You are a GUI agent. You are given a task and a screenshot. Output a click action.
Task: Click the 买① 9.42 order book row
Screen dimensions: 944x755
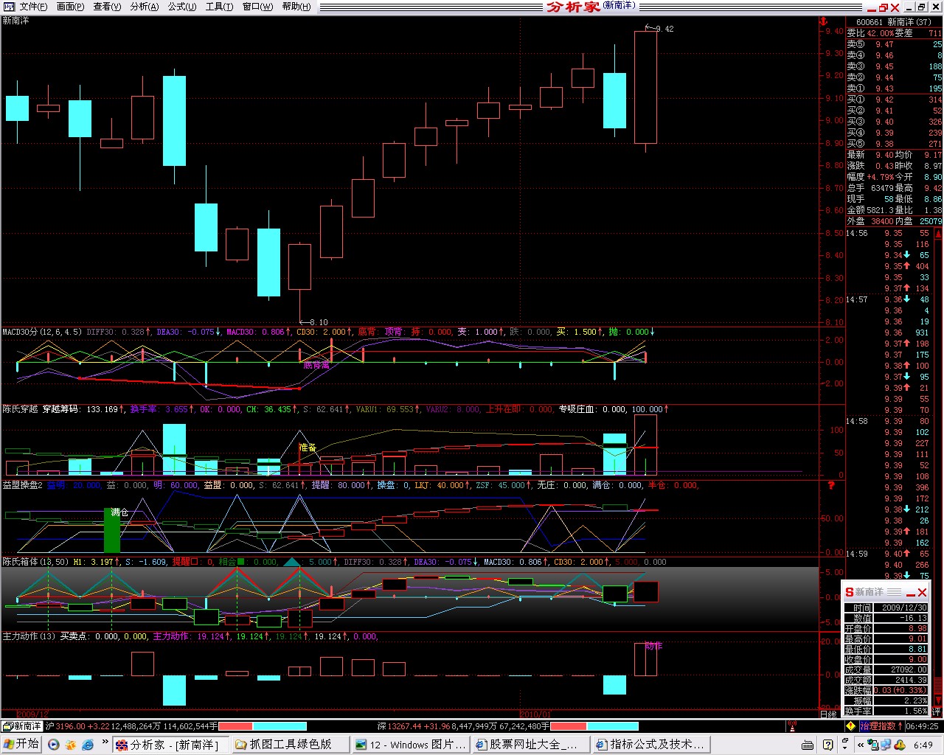coord(894,100)
